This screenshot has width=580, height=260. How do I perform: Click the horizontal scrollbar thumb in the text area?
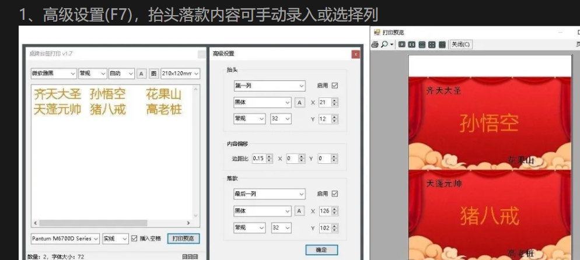point(93,223)
